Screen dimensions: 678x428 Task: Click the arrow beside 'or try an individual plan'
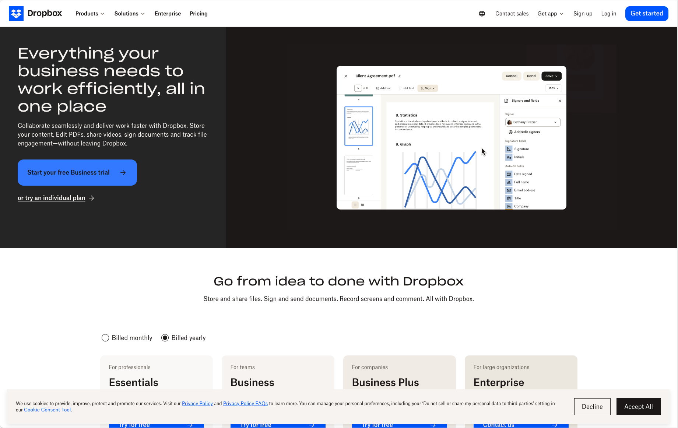(92, 198)
